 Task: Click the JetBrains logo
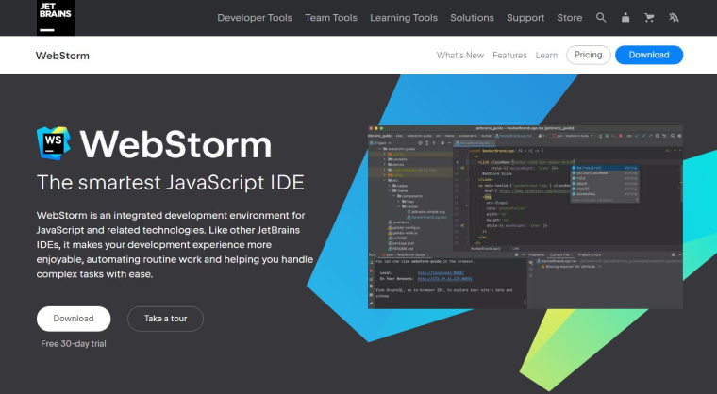[x=56, y=18]
